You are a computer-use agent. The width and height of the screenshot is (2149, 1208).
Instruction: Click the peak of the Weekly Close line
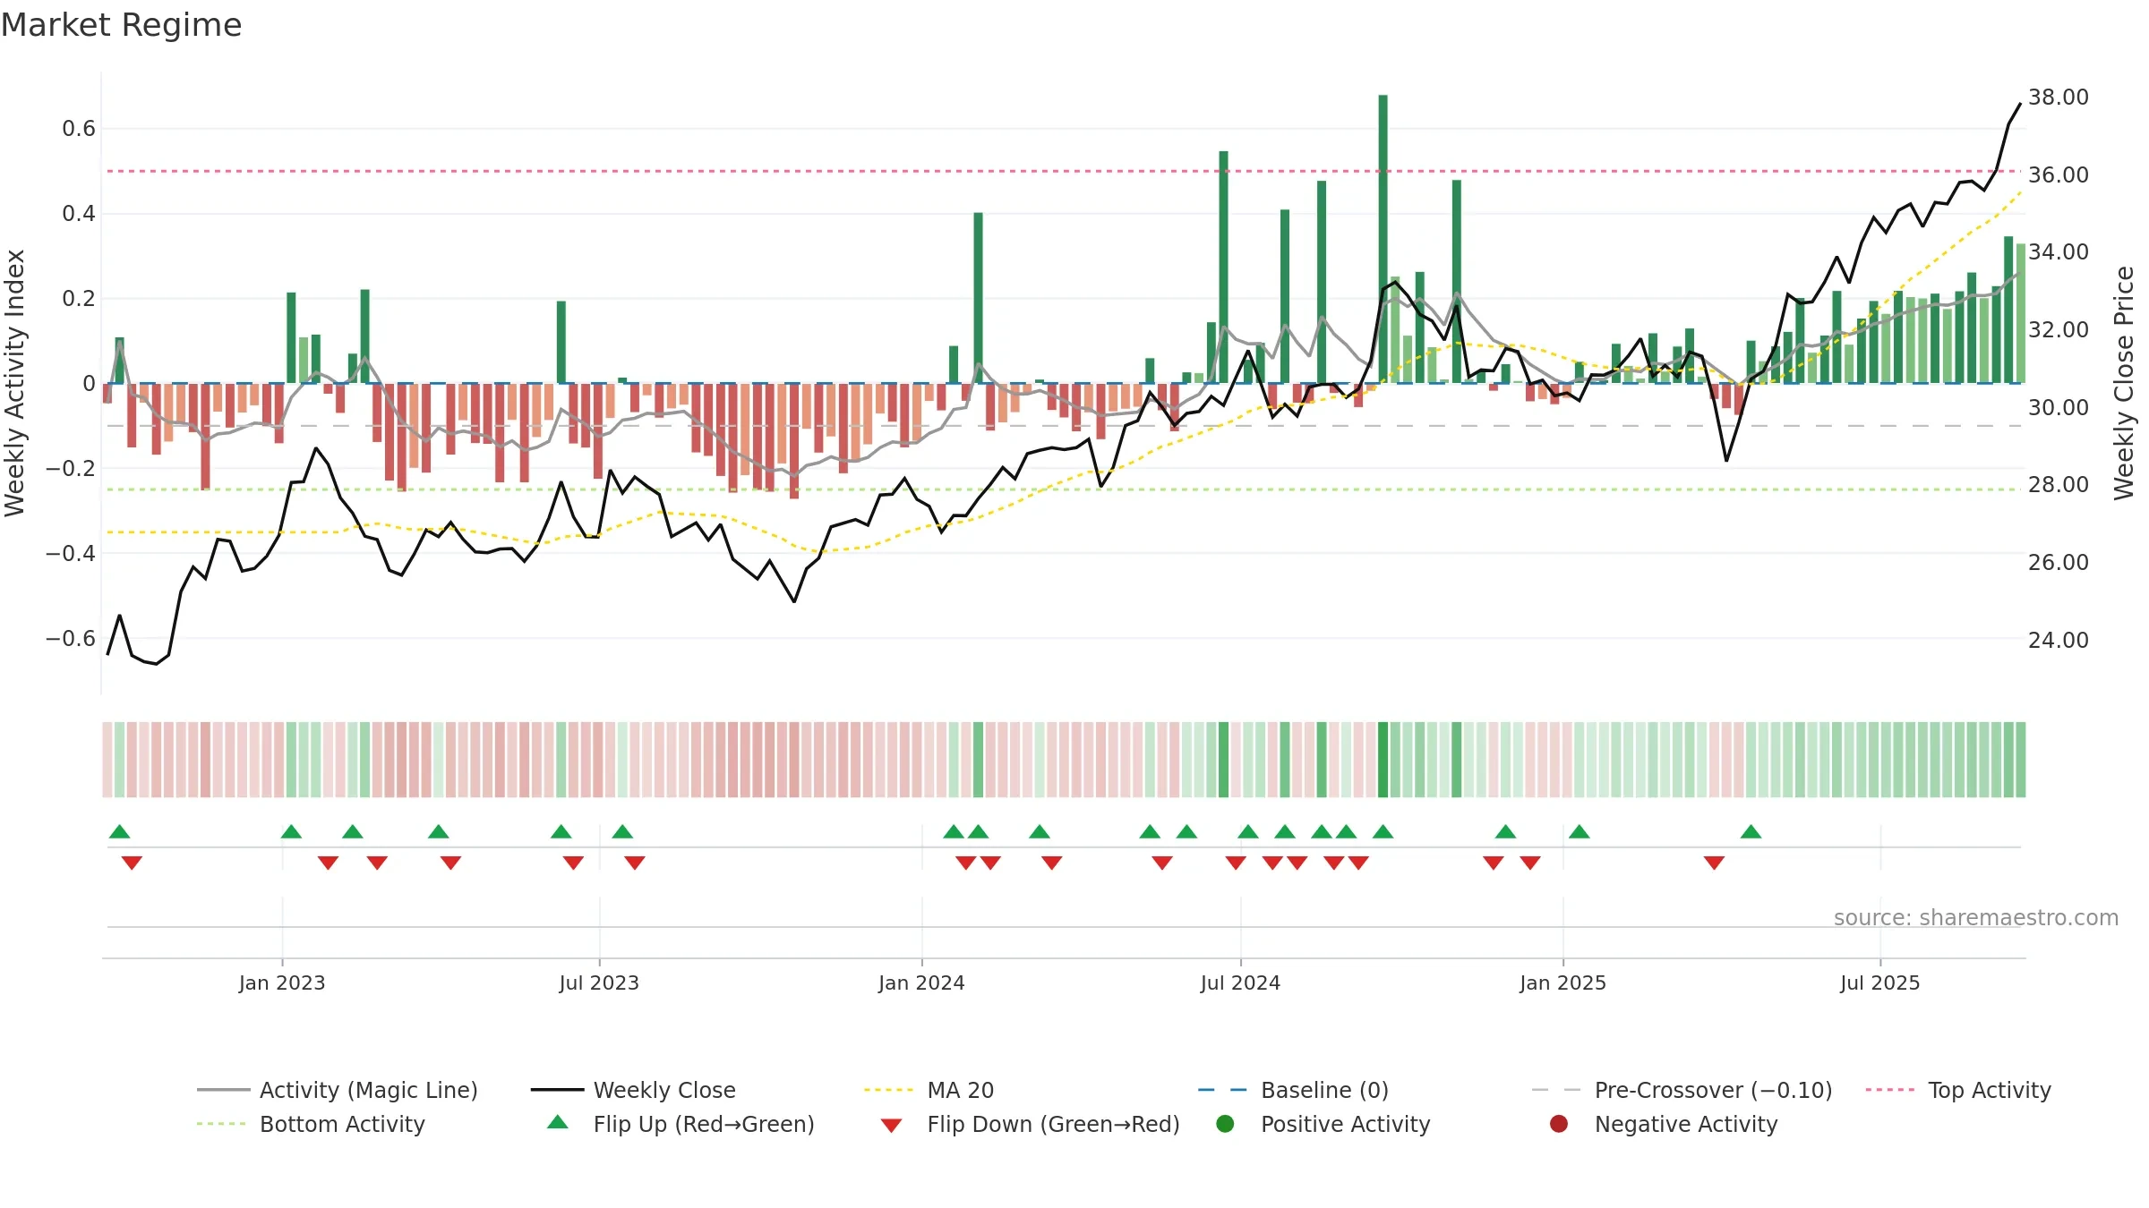coord(2020,104)
